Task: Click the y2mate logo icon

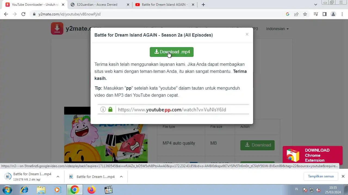Action: (57, 28)
